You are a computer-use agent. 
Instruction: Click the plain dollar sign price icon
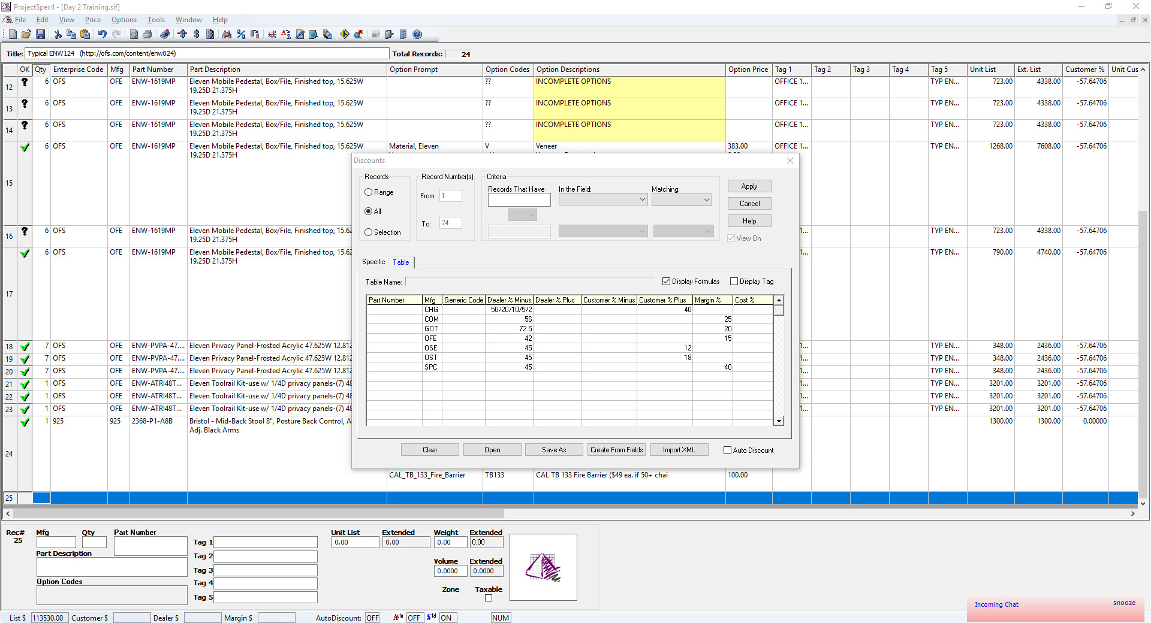pyautogui.click(x=196, y=34)
